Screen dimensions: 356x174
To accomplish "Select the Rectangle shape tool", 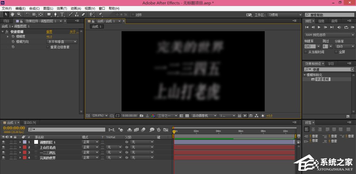I will tap(49, 15).
